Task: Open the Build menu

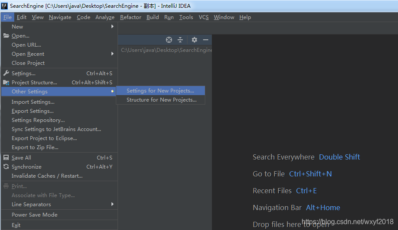Action: [x=153, y=17]
